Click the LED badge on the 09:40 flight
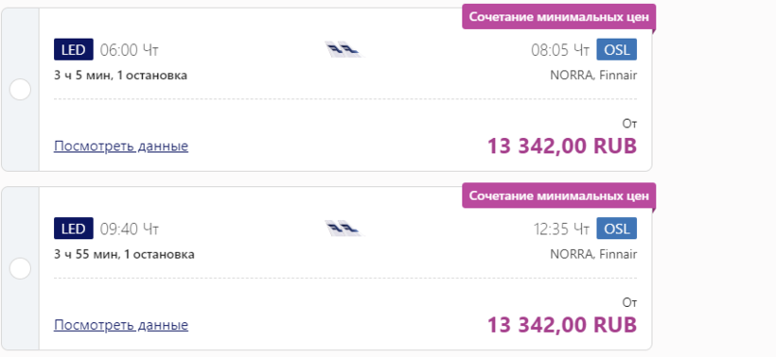Screen dimensions: 776x357 [x=73, y=229]
